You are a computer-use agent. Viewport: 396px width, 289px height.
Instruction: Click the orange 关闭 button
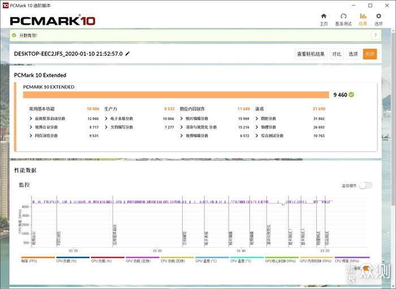[370, 54]
